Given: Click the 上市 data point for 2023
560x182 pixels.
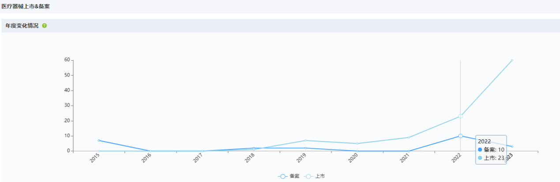Looking at the screenshot, I should [512, 60].
